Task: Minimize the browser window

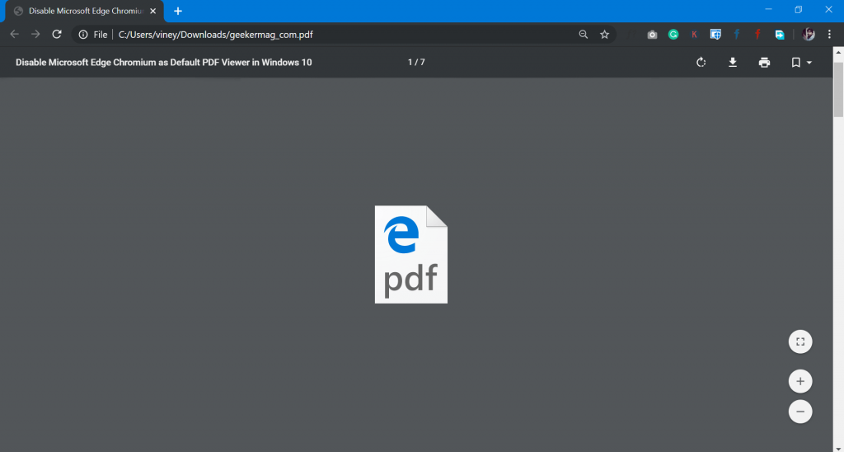Action: [x=769, y=10]
